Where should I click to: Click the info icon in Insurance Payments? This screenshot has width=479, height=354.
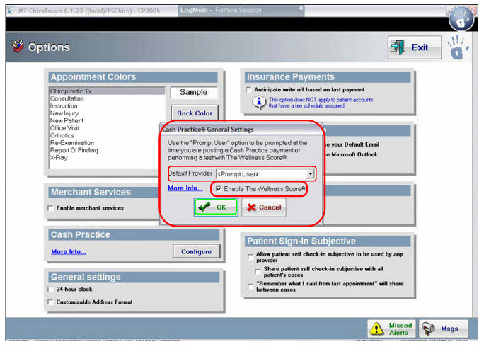259,102
